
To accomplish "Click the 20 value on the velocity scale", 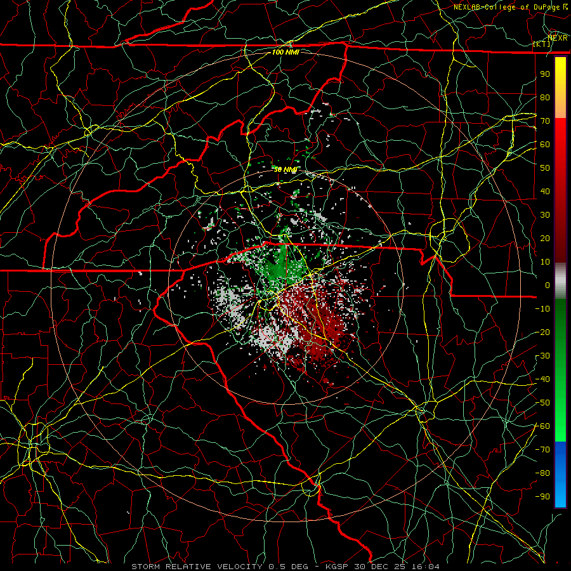I will pos(545,238).
